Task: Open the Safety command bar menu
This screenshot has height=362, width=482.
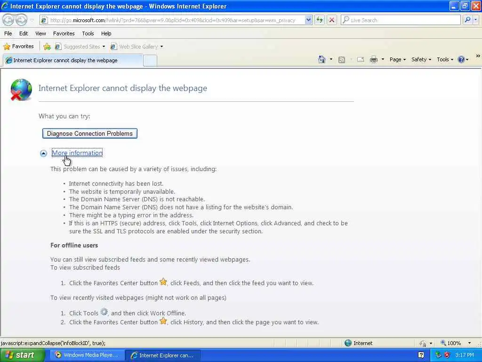Action: pos(421,60)
